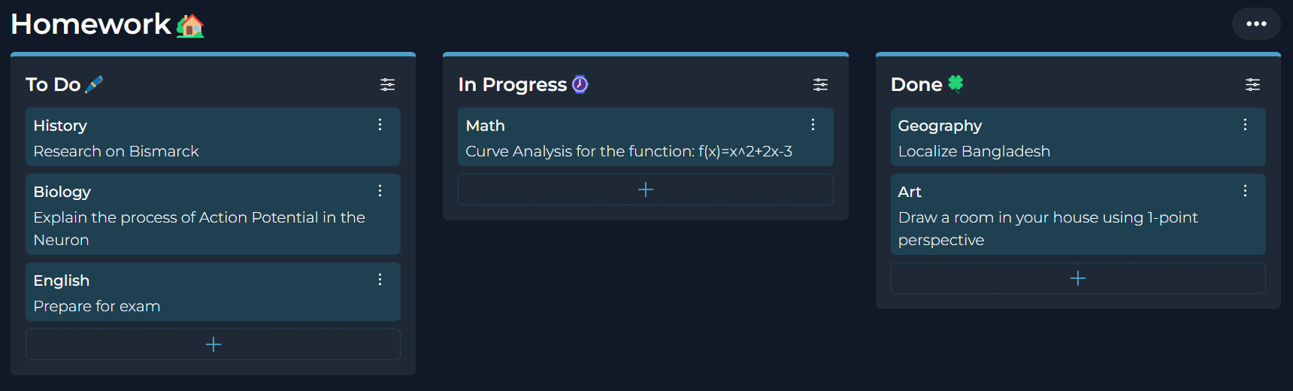The width and height of the screenshot is (1293, 391).
Task: Open the board options ellipsis menu
Action: coord(1256,24)
